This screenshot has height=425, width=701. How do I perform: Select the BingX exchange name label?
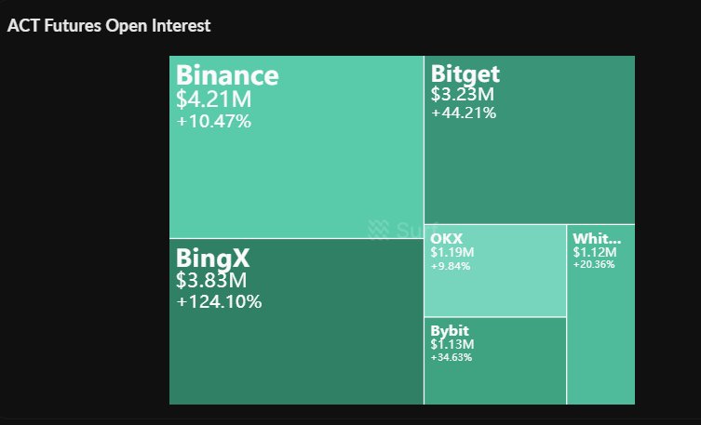pos(213,257)
